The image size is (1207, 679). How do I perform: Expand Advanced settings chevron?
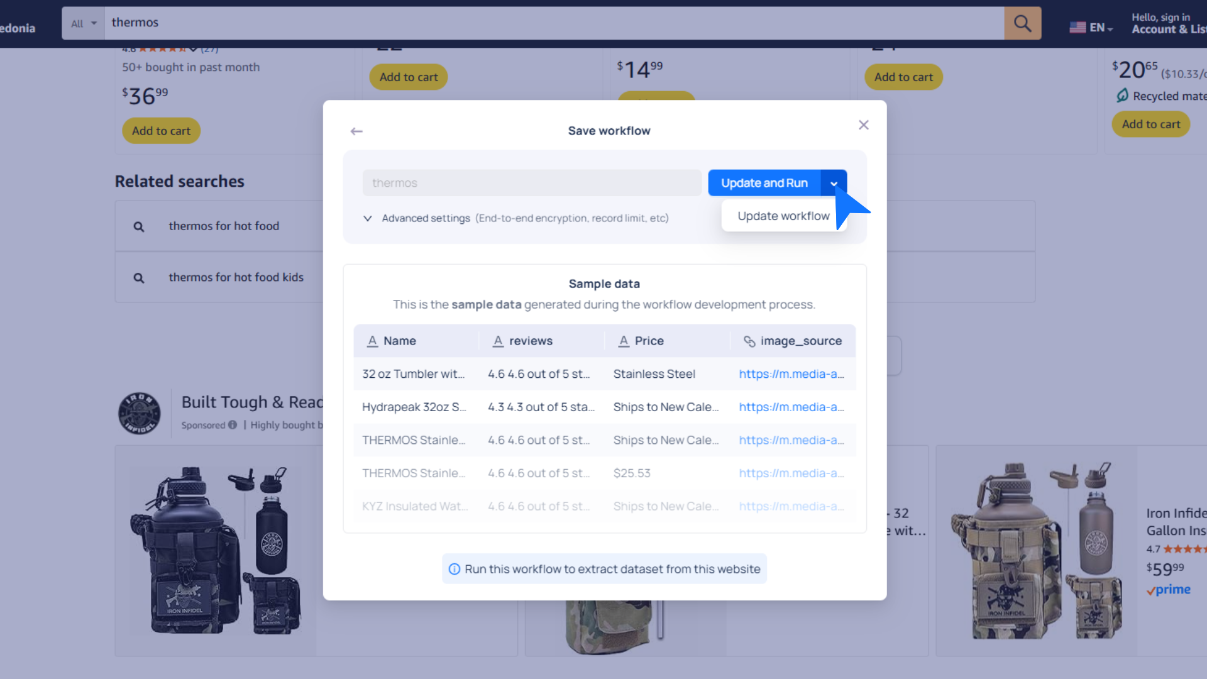(x=368, y=218)
